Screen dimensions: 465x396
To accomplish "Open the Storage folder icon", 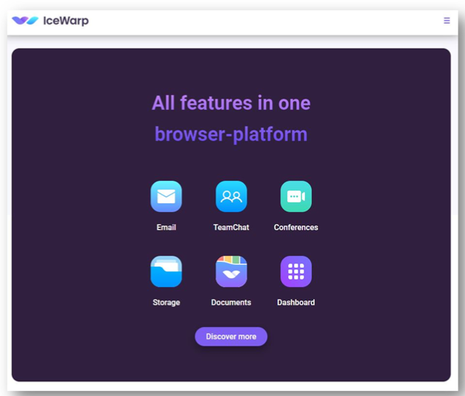I will (166, 271).
